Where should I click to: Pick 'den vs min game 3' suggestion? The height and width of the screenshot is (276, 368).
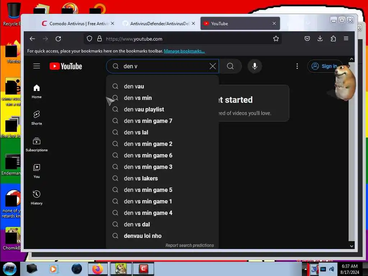(x=162, y=167)
